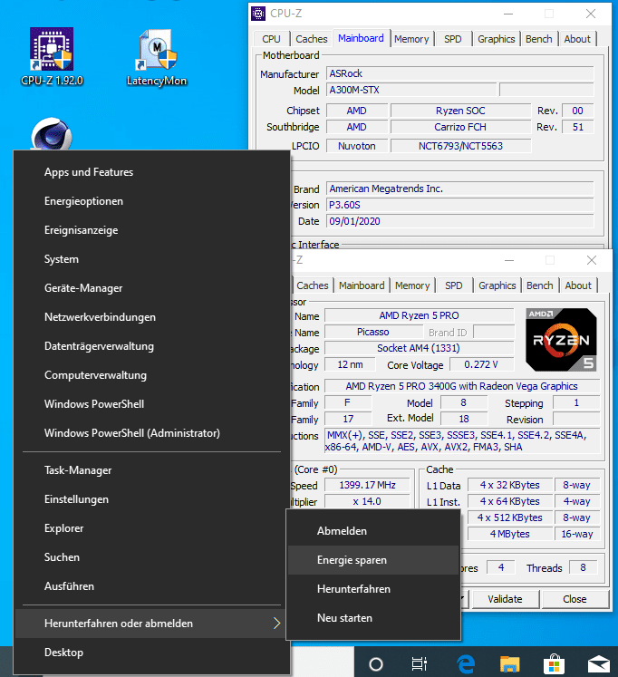Open Bench tab in lower CPU-Z window

[539, 285]
